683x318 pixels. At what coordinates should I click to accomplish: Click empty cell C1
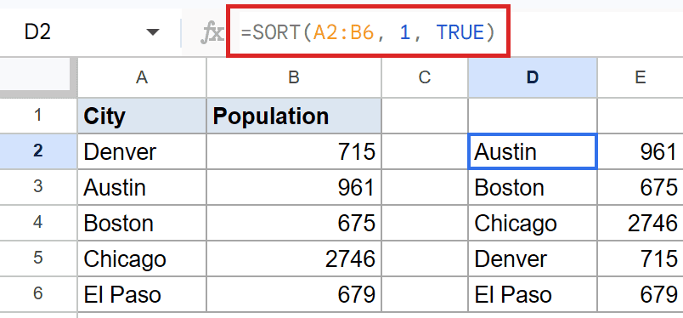click(424, 116)
